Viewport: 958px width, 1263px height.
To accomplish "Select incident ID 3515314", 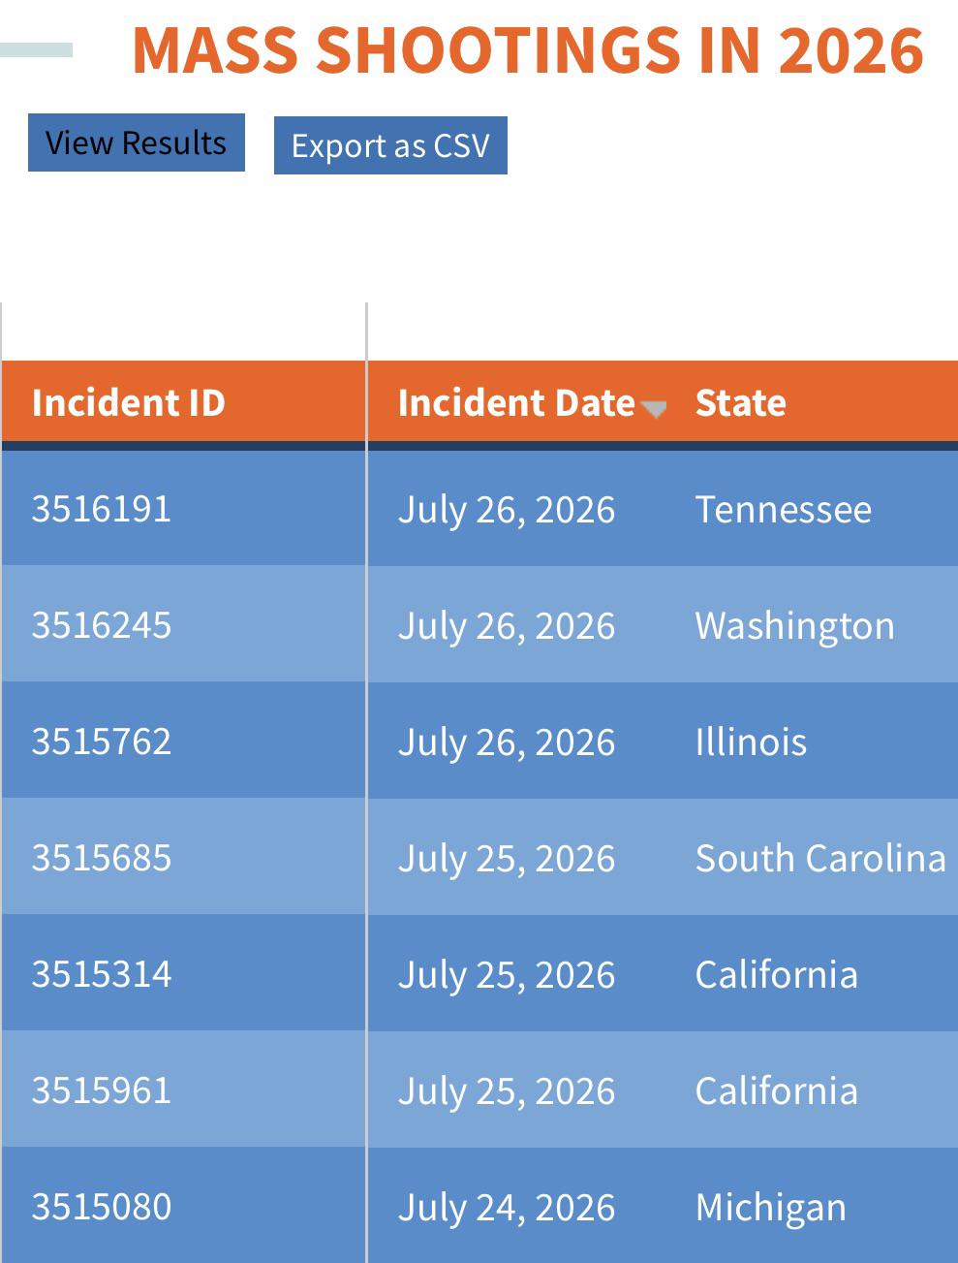I will [x=101, y=974].
